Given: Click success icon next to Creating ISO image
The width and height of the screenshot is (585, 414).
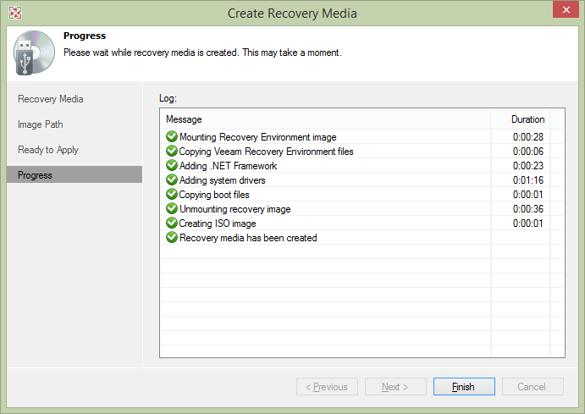Looking at the screenshot, I should click(x=172, y=224).
